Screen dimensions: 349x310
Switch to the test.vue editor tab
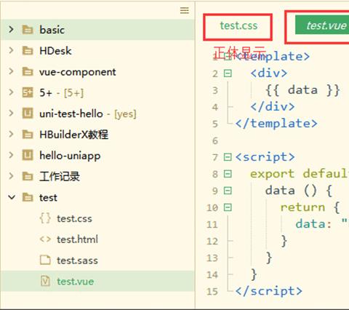[x=322, y=25]
